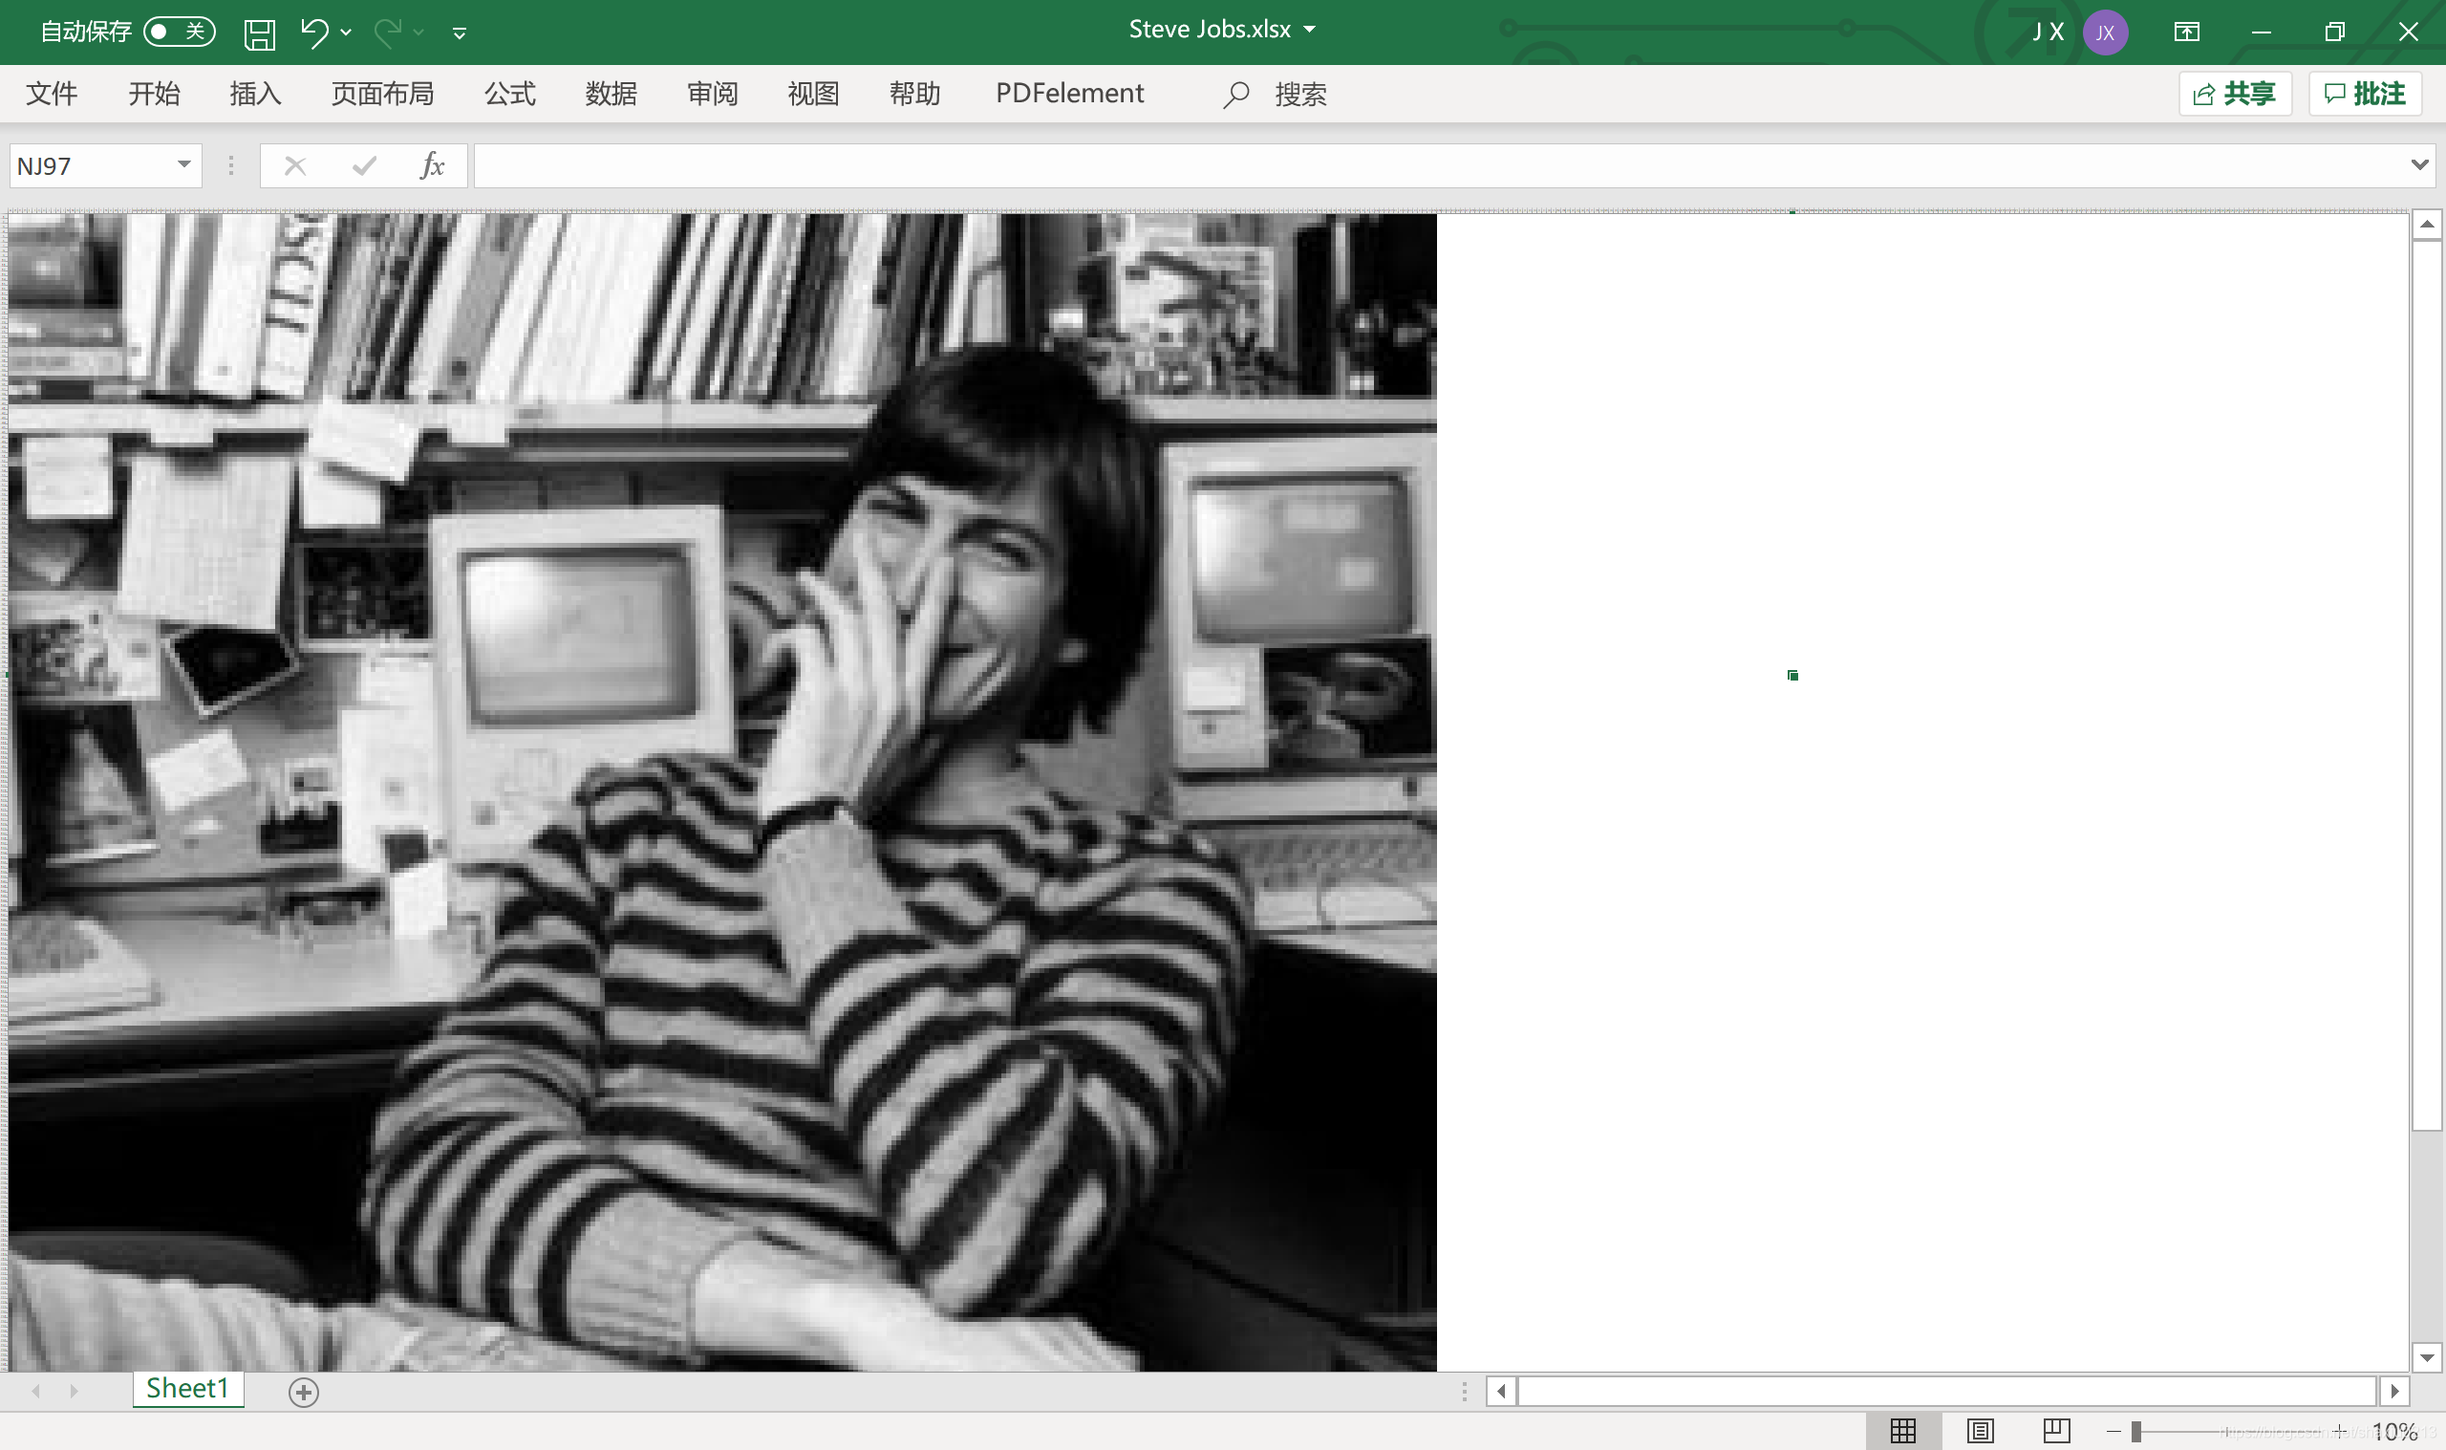2446x1450 pixels.
Task: Toggle the AutoSave switch
Action: point(179,32)
